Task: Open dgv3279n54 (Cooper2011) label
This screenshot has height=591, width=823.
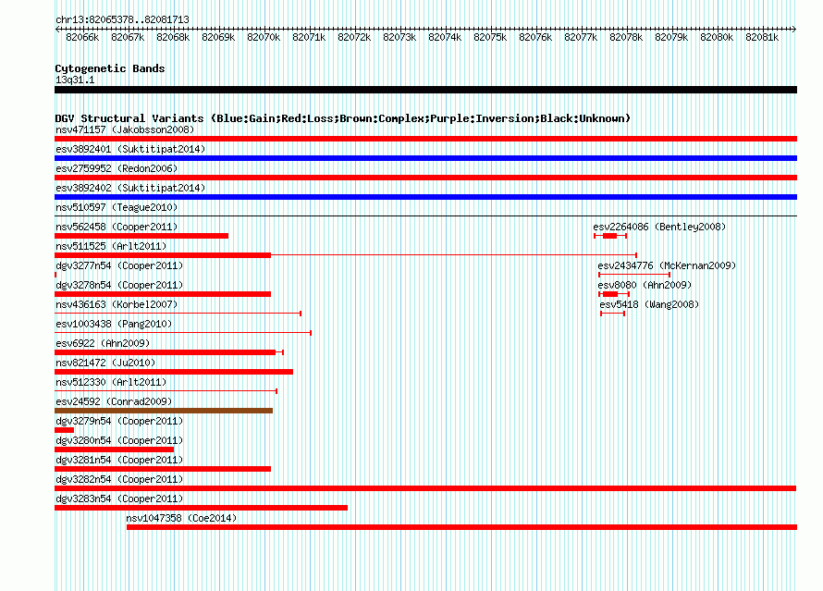Action: pyautogui.click(x=119, y=421)
